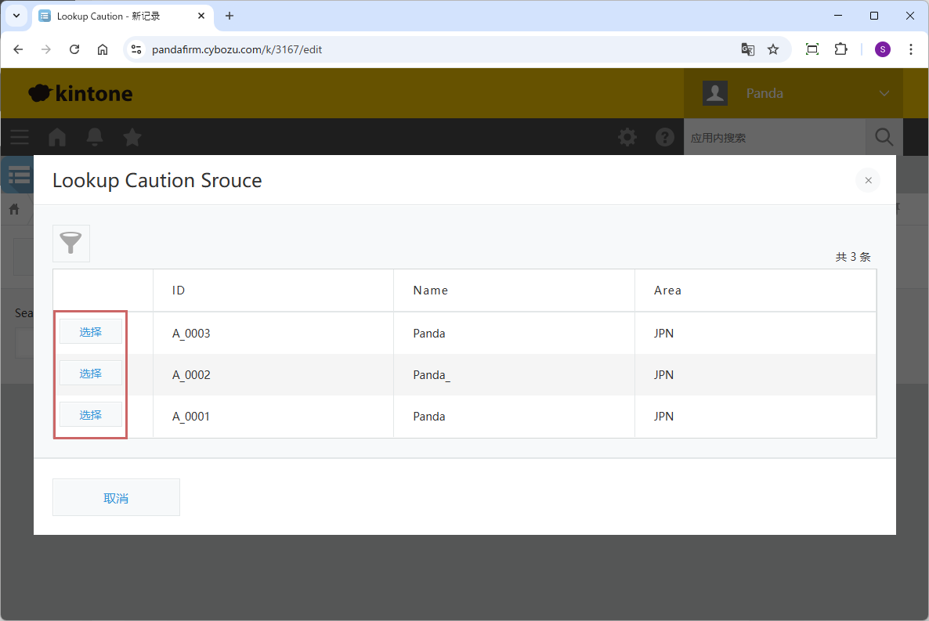
Task: Open the notifications bell icon
Action: [x=95, y=138]
